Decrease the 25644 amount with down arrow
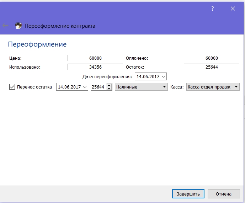 click(109, 89)
